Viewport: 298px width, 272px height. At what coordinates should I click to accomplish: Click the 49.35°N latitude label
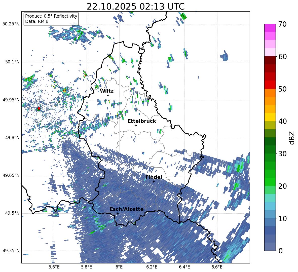click(11, 251)
